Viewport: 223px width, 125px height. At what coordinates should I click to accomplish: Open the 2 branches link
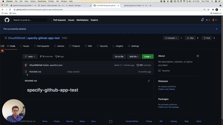coord(46,57)
